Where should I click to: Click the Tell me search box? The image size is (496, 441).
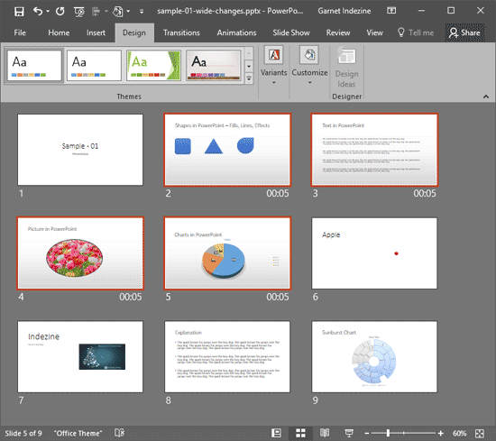[x=416, y=32]
